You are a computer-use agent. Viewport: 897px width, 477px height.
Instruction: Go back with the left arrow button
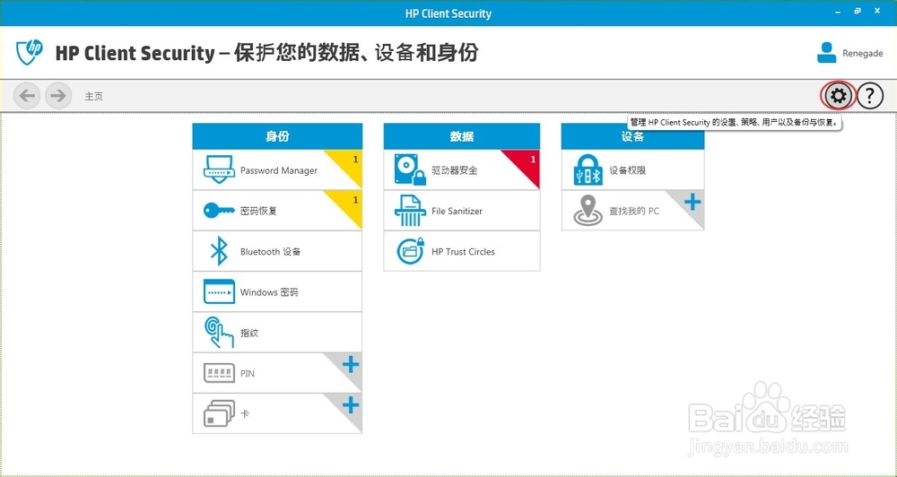click(x=27, y=96)
